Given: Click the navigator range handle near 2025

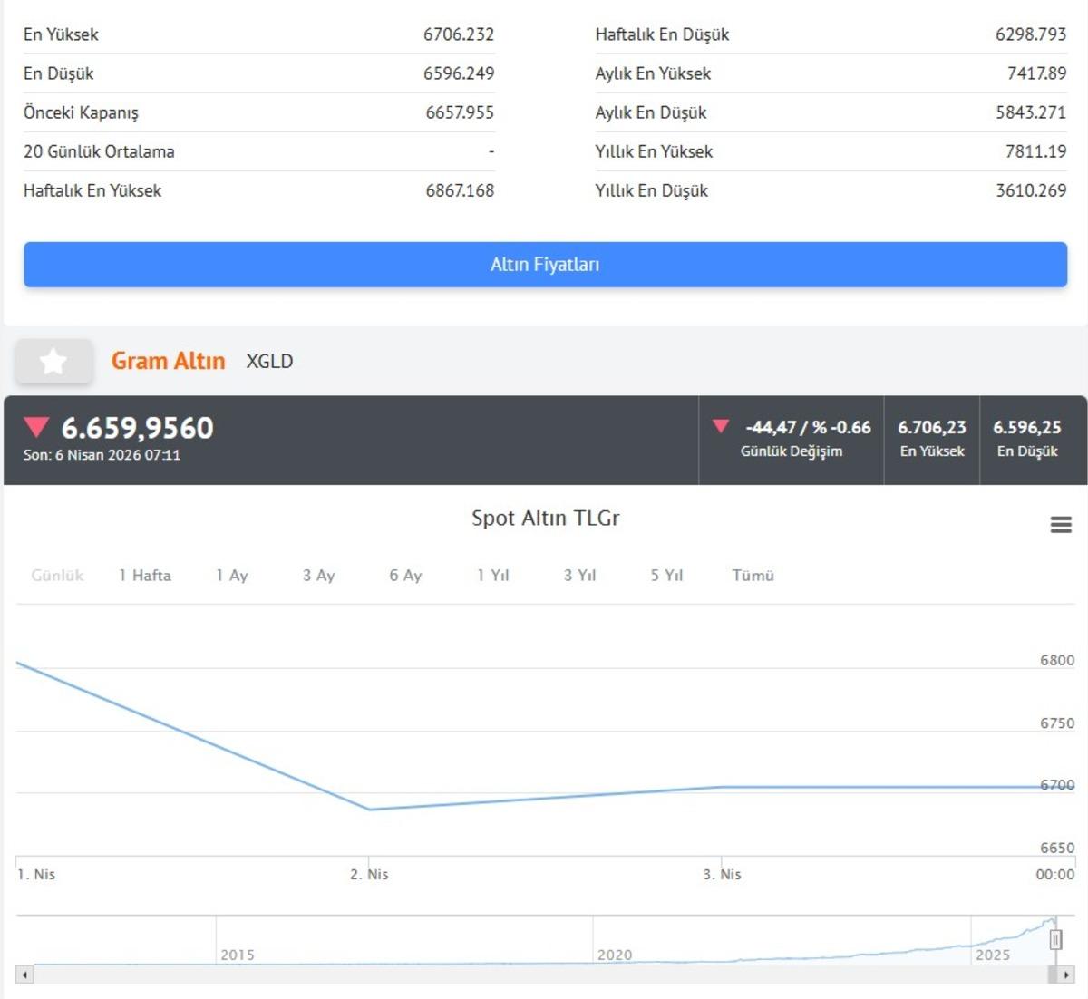Looking at the screenshot, I should (1055, 940).
